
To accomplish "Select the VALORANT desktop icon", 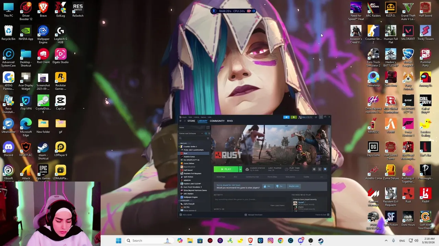I will [408, 33].
